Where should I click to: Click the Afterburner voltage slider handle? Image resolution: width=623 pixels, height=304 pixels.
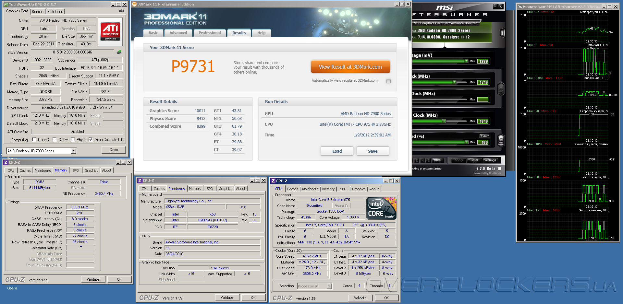click(x=467, y=61)
